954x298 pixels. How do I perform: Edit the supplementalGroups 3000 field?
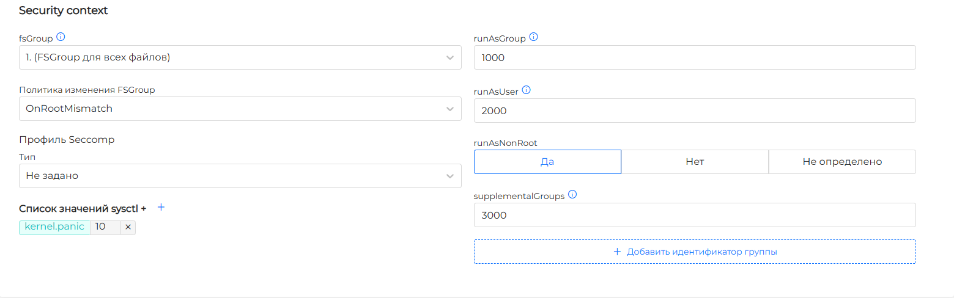click(x=695, y=215)
